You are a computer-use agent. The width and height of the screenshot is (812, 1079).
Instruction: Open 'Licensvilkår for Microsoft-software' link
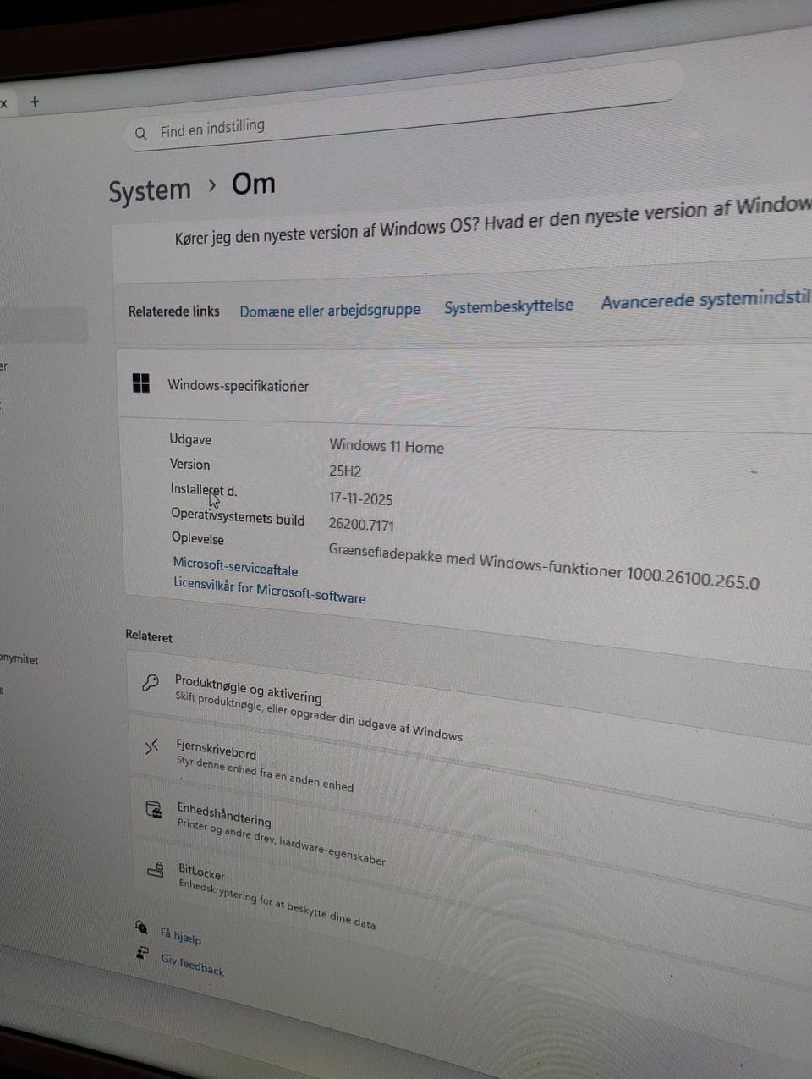coord(269,590)
